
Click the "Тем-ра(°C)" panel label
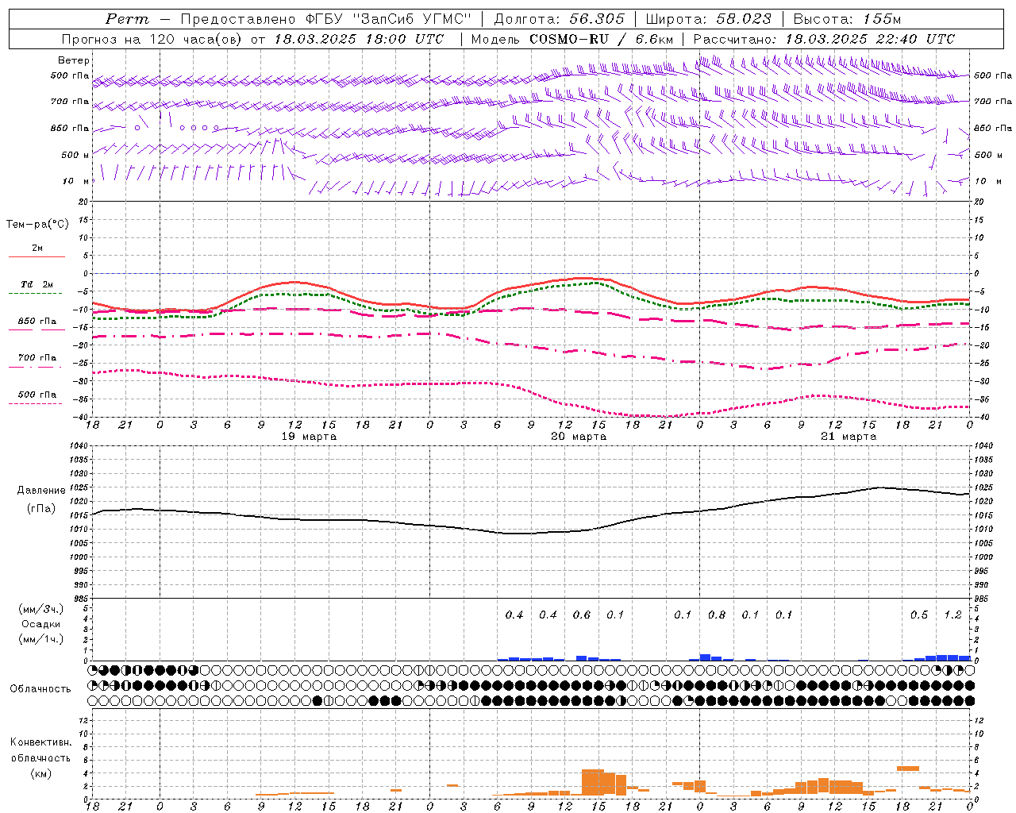click(37, 224)
